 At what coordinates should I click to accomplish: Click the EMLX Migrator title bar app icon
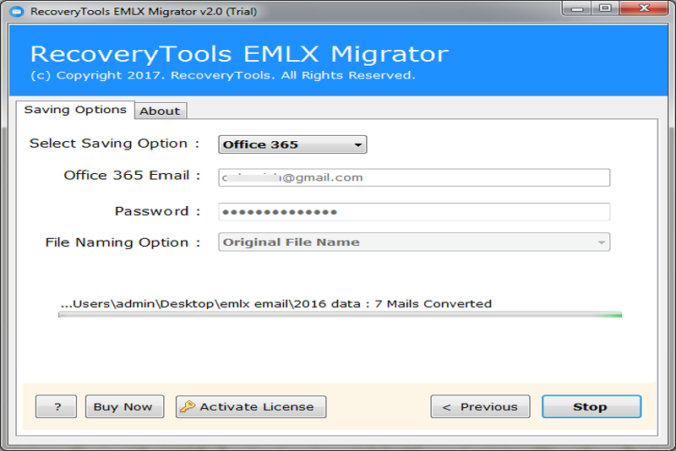(x=17, y=11)
